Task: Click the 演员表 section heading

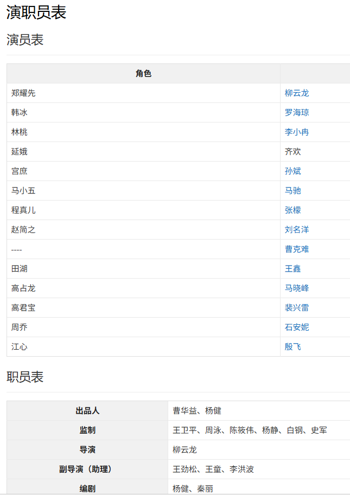Action: 25,40
